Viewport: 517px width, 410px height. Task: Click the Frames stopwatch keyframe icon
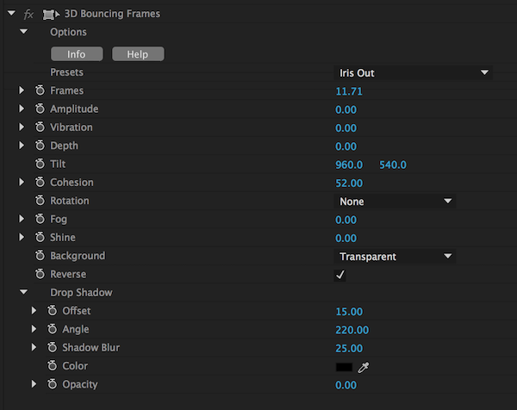(x=40, y=91)
